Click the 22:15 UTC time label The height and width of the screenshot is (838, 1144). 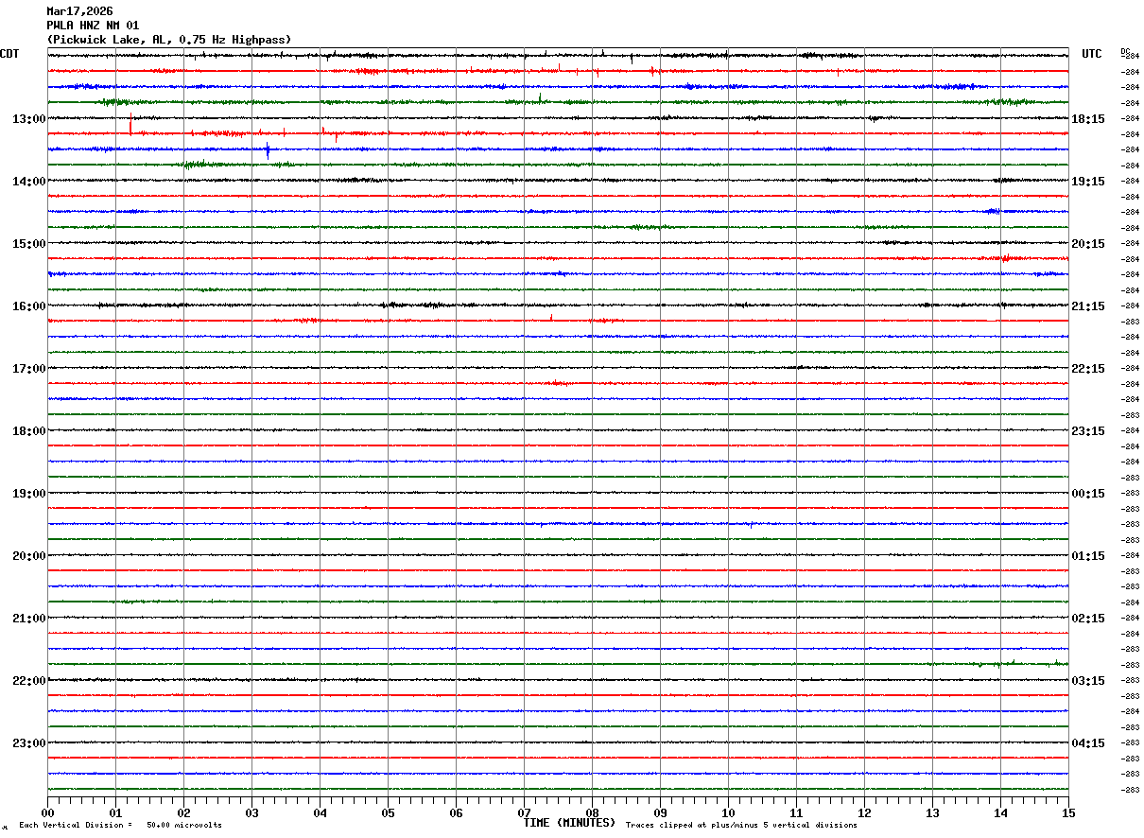point(1088,369)
